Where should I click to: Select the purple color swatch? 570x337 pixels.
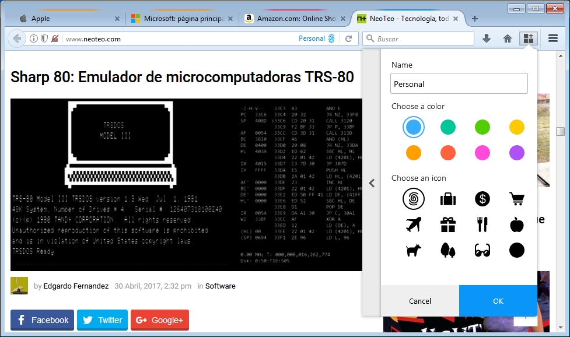click(516, 153)
